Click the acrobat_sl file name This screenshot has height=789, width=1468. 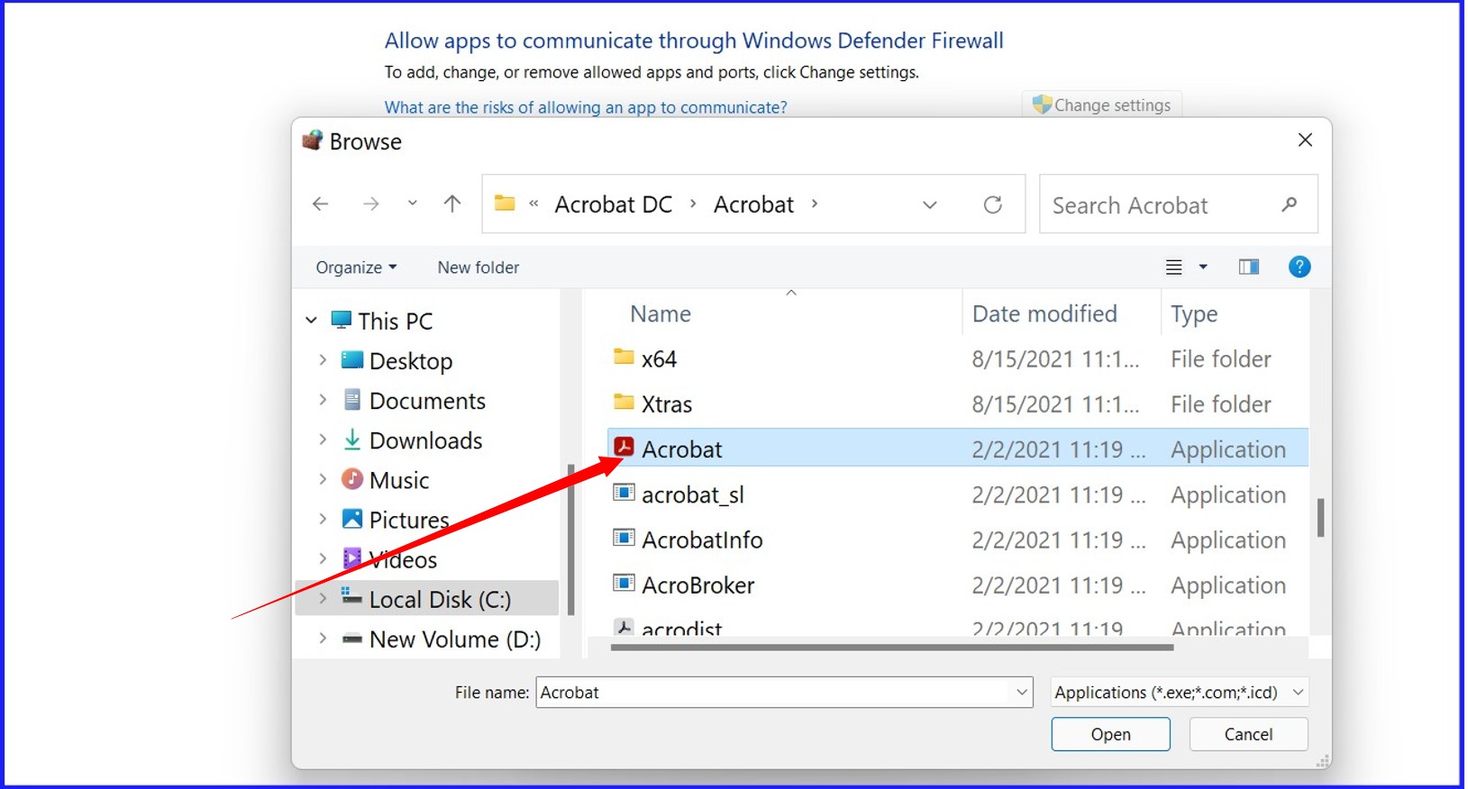[693, 494]
